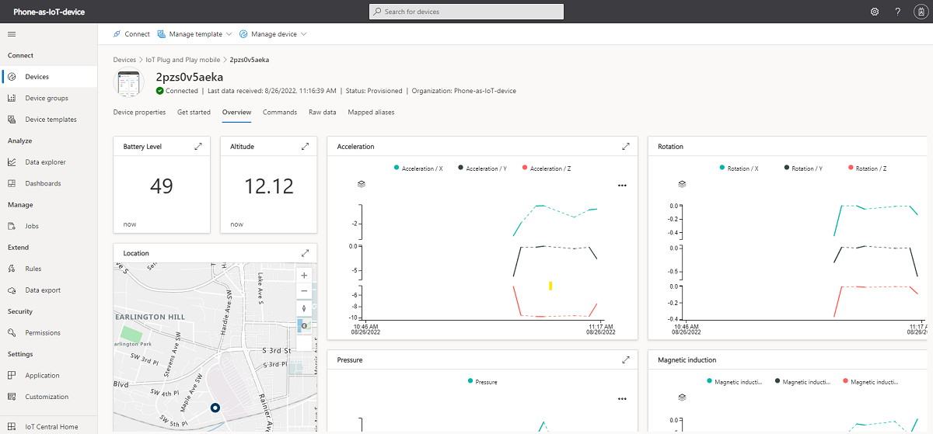933x434 pixels.
Task: Open Acceleration chart ellipsis menu
Action: [622, 186]
